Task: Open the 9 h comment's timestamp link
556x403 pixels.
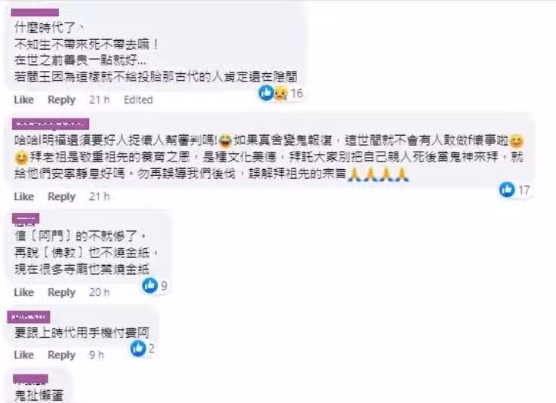Action: [97, 355]
